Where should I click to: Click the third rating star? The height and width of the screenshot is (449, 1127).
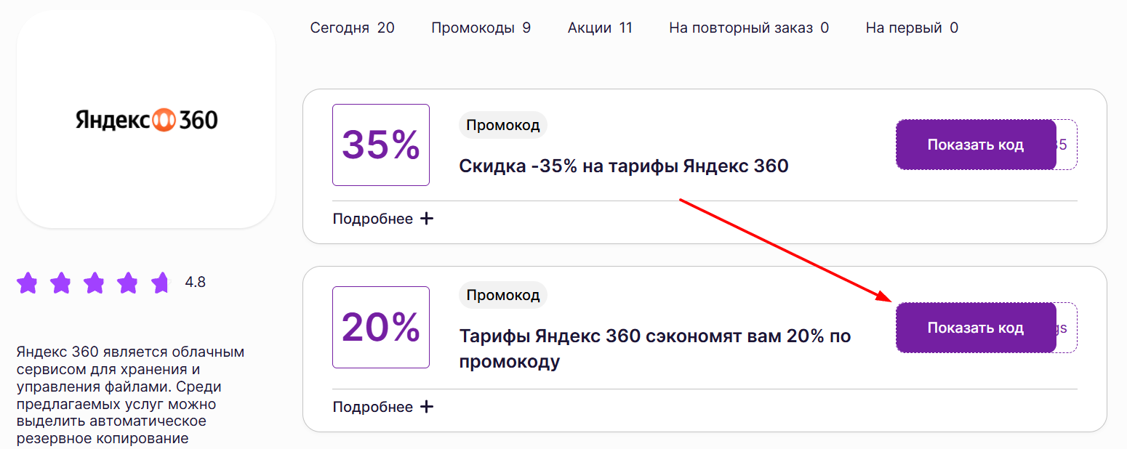click(95, 283)
